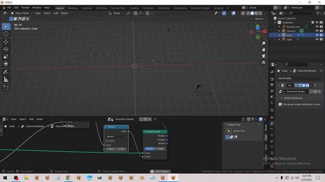Toggle X-ray display in viewport header
The image size is (325, 182).
[x=243, y=13]
